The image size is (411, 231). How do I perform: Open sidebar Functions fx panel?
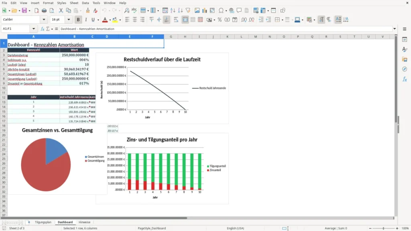(x=405, y=79)
